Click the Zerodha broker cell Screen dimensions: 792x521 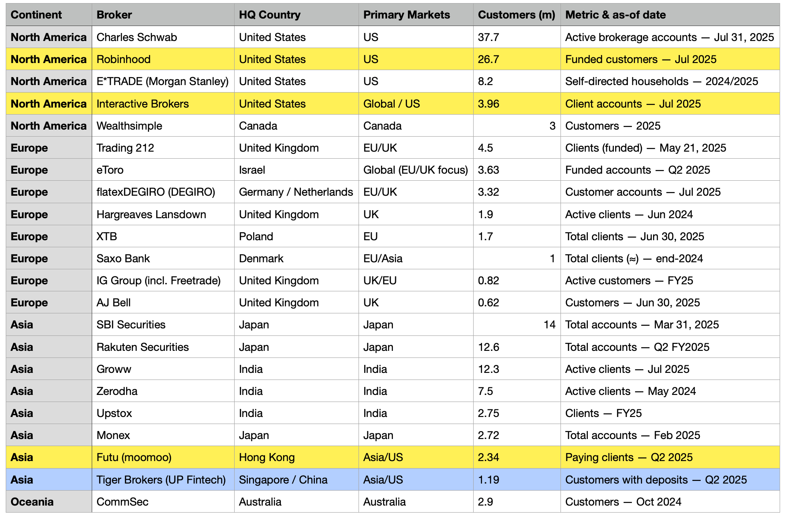pos(163,391)
